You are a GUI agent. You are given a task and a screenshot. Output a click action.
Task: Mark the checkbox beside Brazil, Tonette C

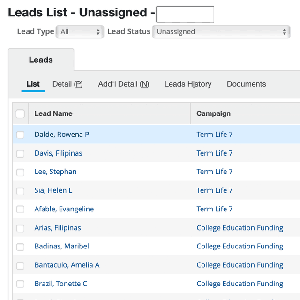click(x=20, y=284)
